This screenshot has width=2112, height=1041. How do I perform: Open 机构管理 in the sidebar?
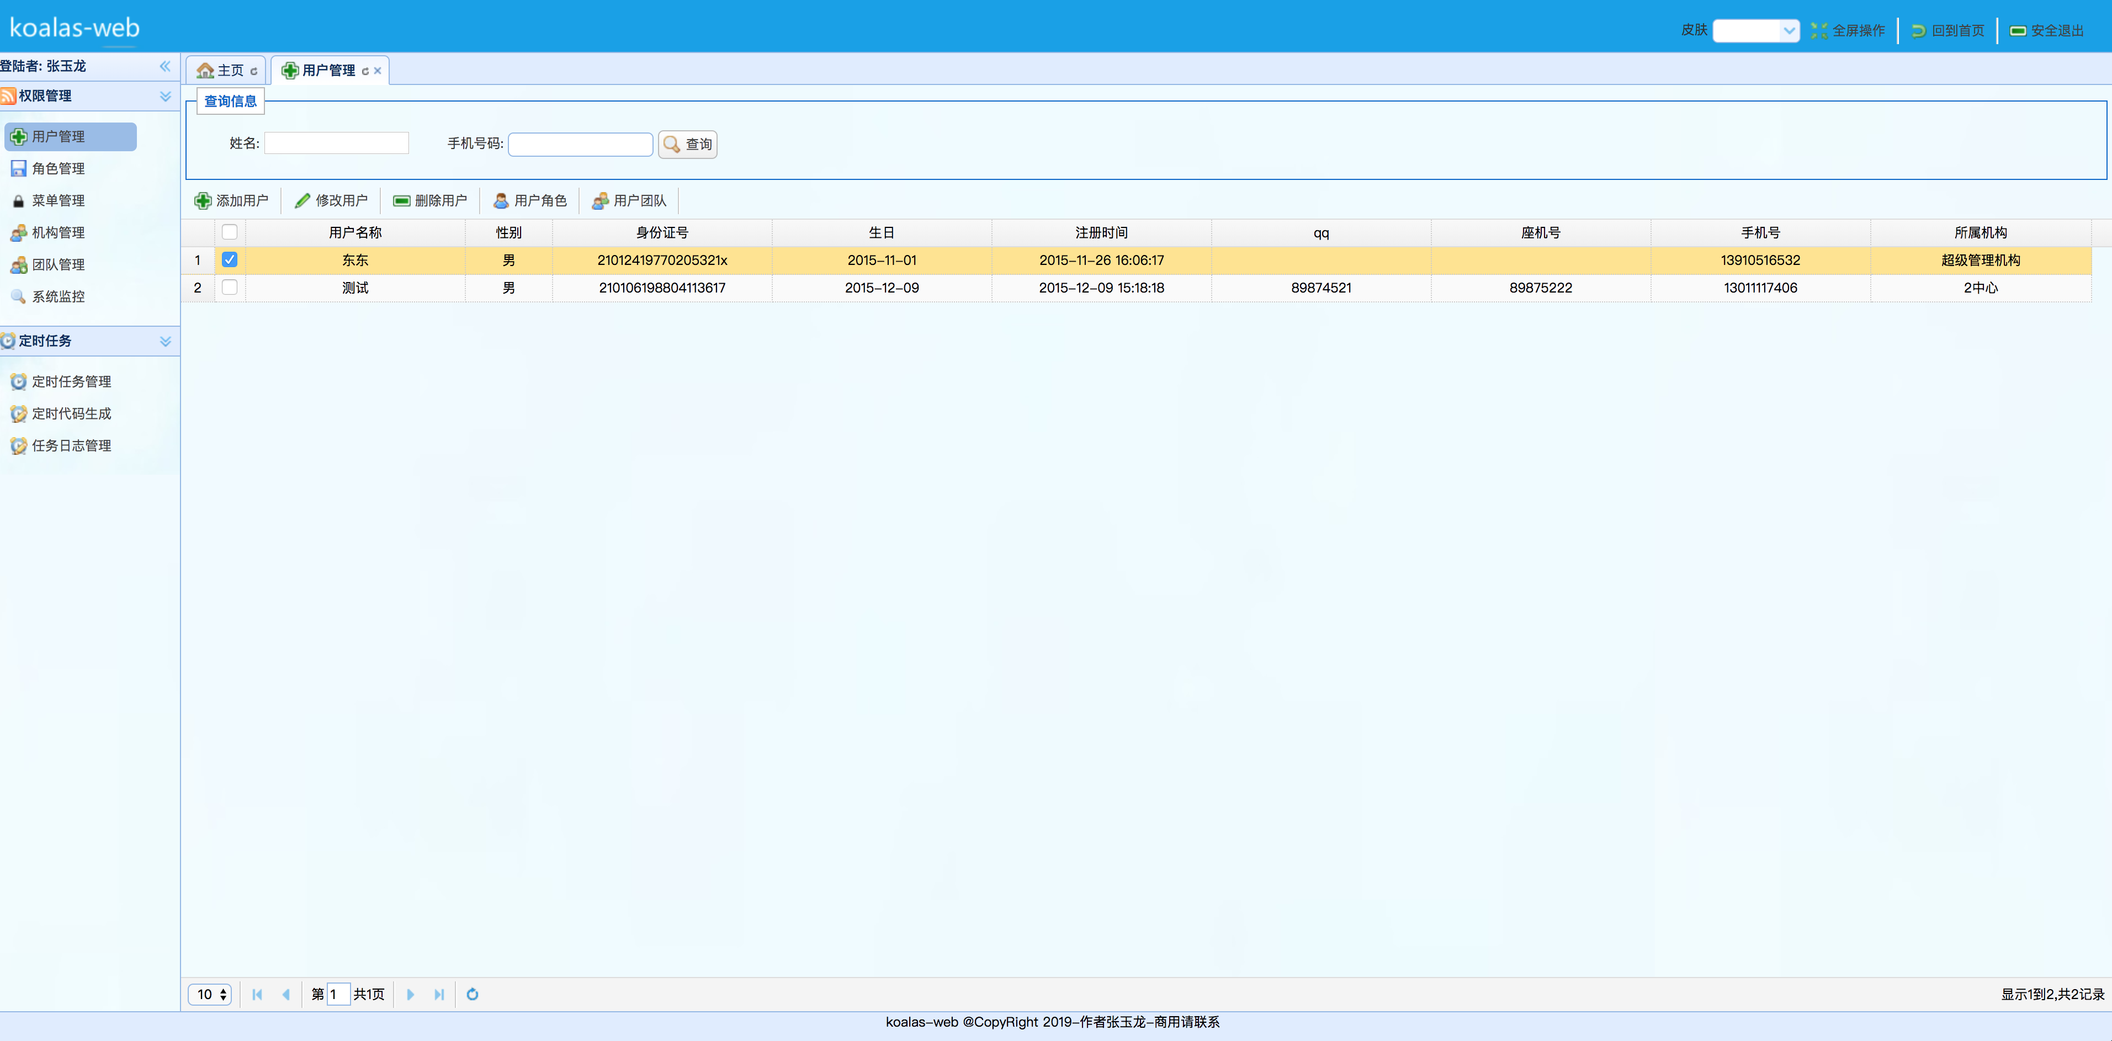[47, 233]
